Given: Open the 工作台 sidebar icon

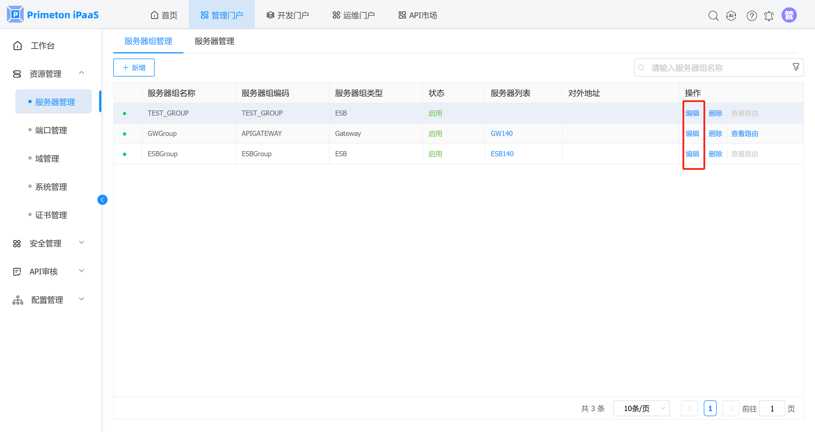Looking at the screenshot, I should point(17,45).
